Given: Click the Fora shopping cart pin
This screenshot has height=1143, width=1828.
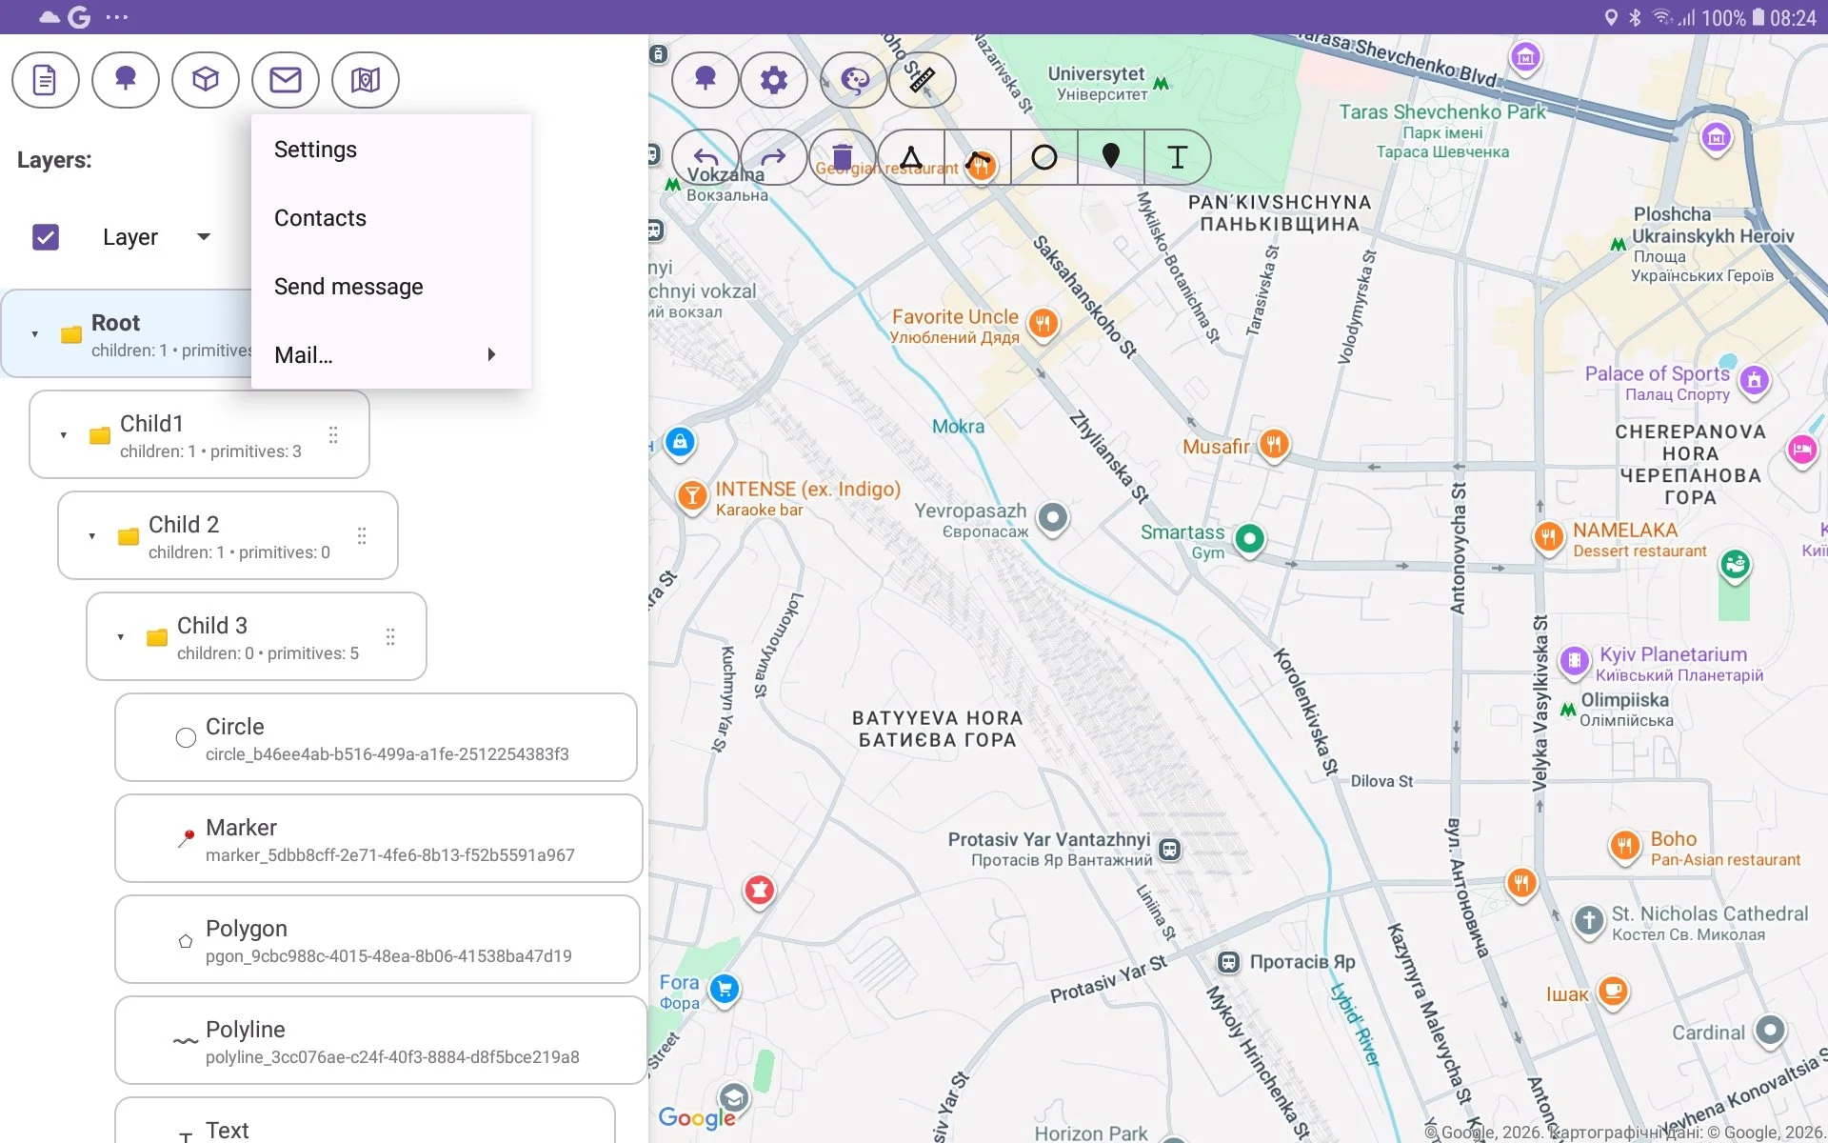Looking at the screenshot, I should point(725,990).
